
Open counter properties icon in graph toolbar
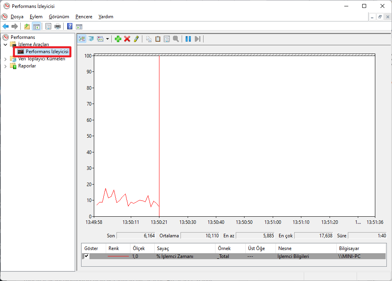[167, 39]
